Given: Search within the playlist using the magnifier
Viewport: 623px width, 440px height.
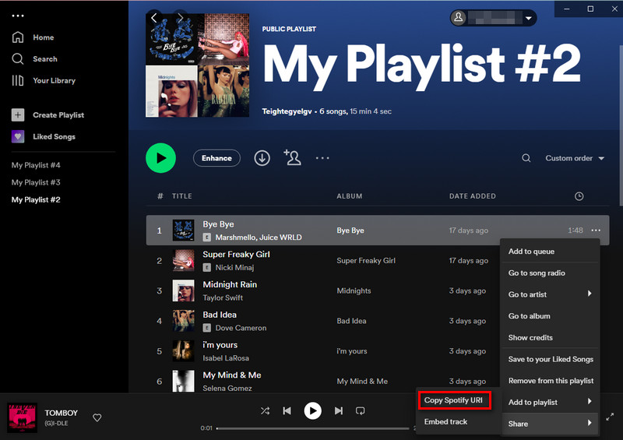Looking at the screenshot, I should click(x=526, y=158).
